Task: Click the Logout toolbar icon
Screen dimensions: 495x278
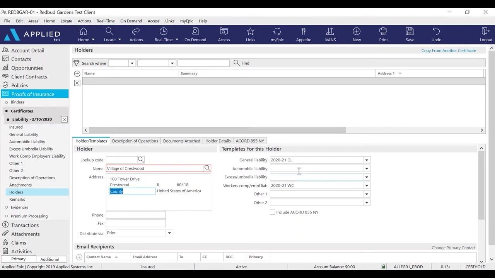Action: pyautogui.click(x=486, y=31)
